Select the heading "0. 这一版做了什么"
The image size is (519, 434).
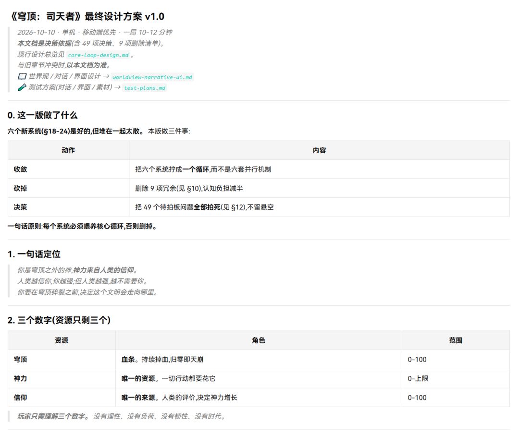(x=42, y=115)
